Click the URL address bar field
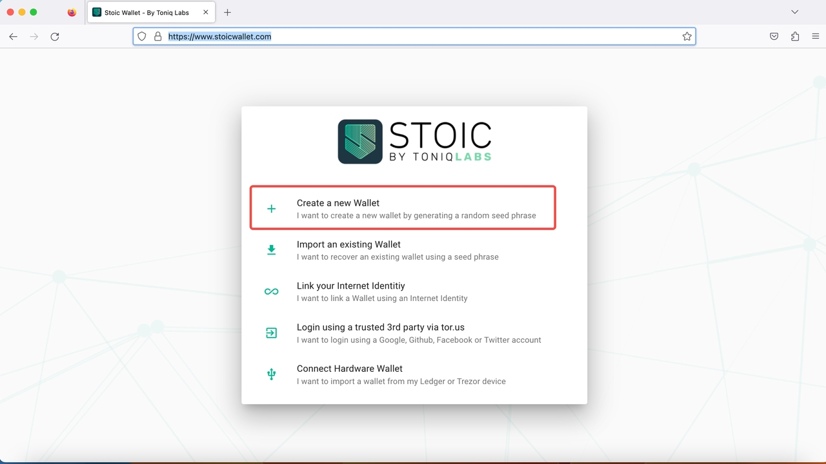 [x=419, y=37]
